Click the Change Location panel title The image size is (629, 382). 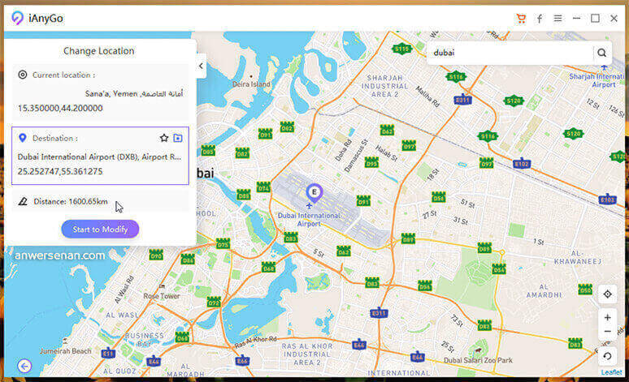[98, 51]
